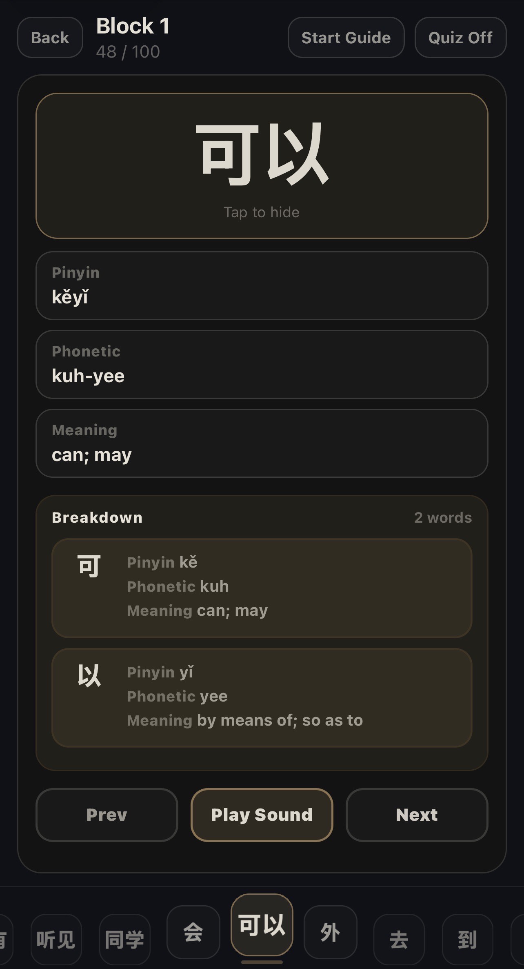Play the pronunciation sound
The width and height of the screenshot is (524, 969).
pyautogui.click(x=262, y=815)
